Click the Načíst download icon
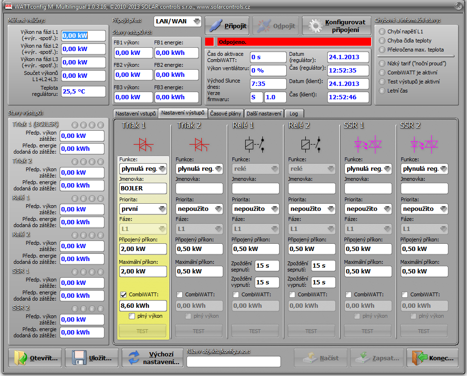The image size is (467, 376). [311, 357]
